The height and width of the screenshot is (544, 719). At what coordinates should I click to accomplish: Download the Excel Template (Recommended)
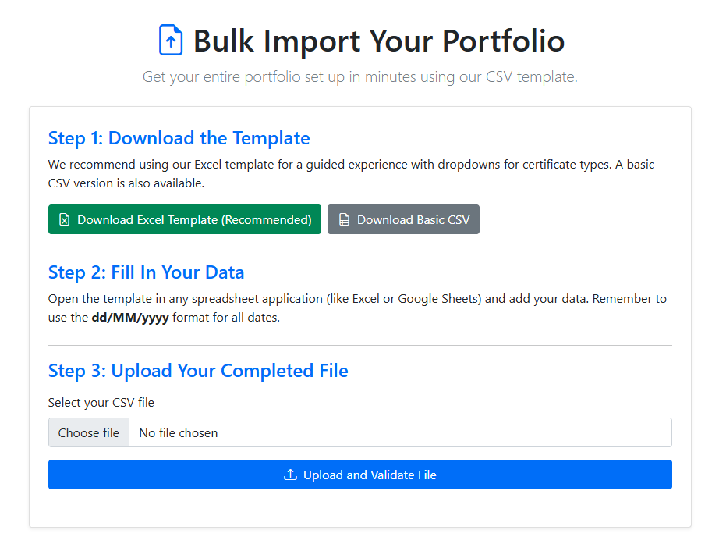[x=184, y=219]
